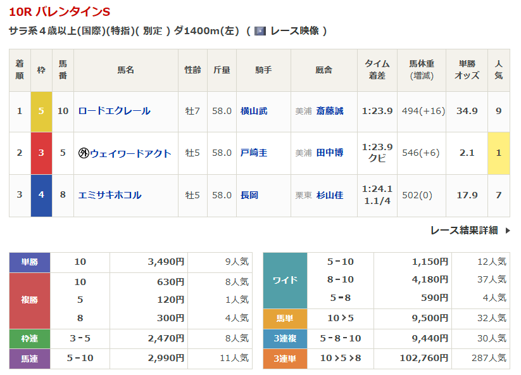View jockey 戸崎圭 profile
The height and width of the screenshot is (375, 521).
click(x=254, y=153)
